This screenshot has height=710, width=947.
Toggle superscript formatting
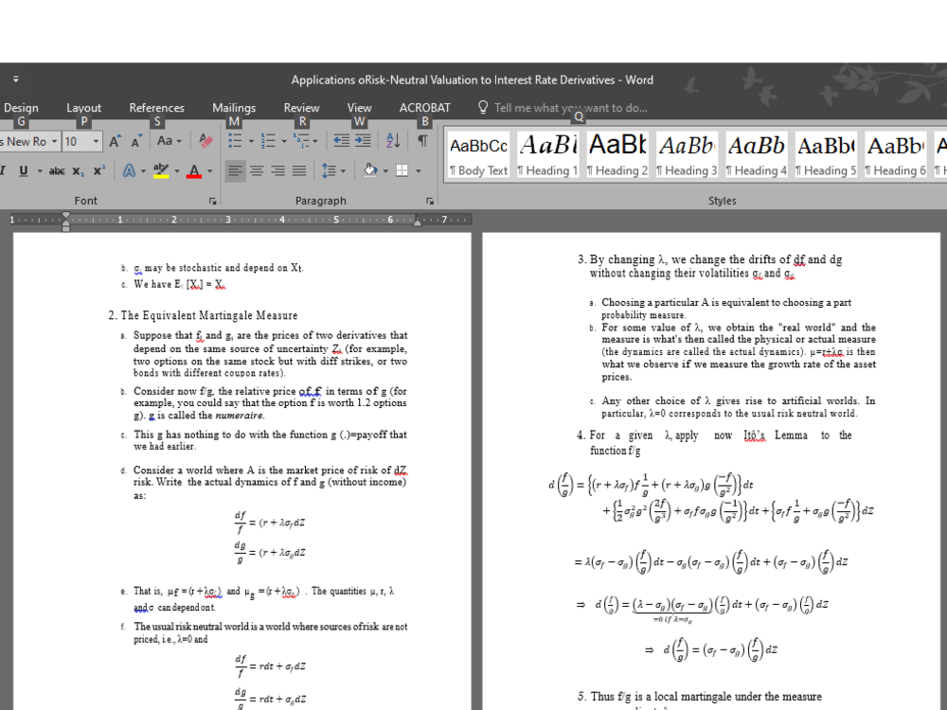[x=99, y=170]
